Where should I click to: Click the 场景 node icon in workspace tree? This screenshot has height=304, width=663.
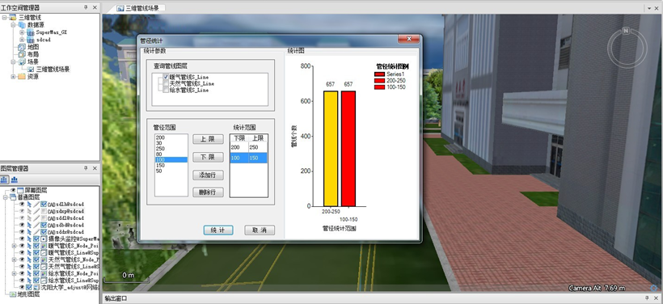click(22, 61)
